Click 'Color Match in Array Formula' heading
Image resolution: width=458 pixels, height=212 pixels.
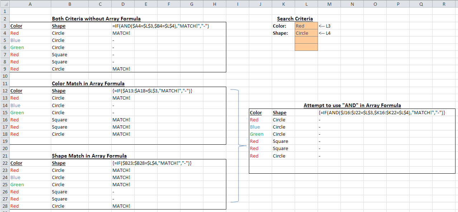click(88, 83)
